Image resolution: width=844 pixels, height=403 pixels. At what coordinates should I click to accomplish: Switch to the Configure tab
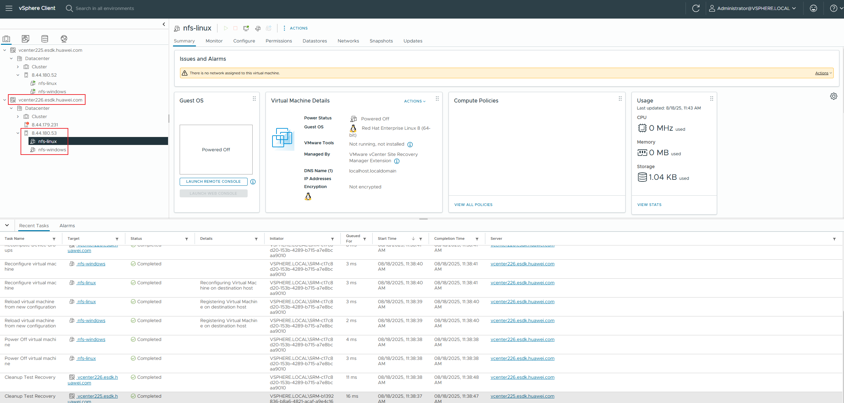(x=244, y=41)
